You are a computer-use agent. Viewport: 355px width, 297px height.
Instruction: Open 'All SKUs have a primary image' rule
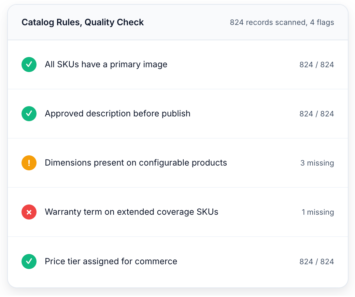[x=106, y=65]
